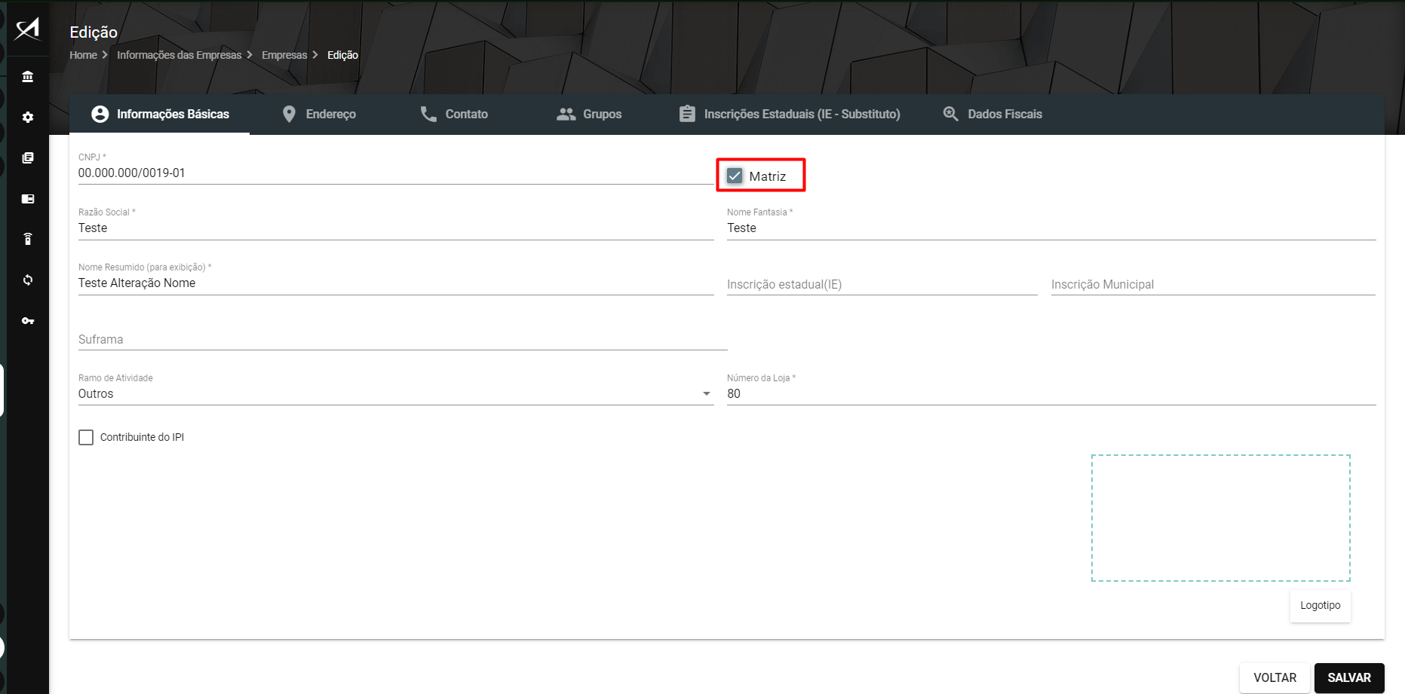Click the wallet card icon in sidebar
Image resolution: width=1405 pixels, height=694 pixels.
tap(28, 199)
